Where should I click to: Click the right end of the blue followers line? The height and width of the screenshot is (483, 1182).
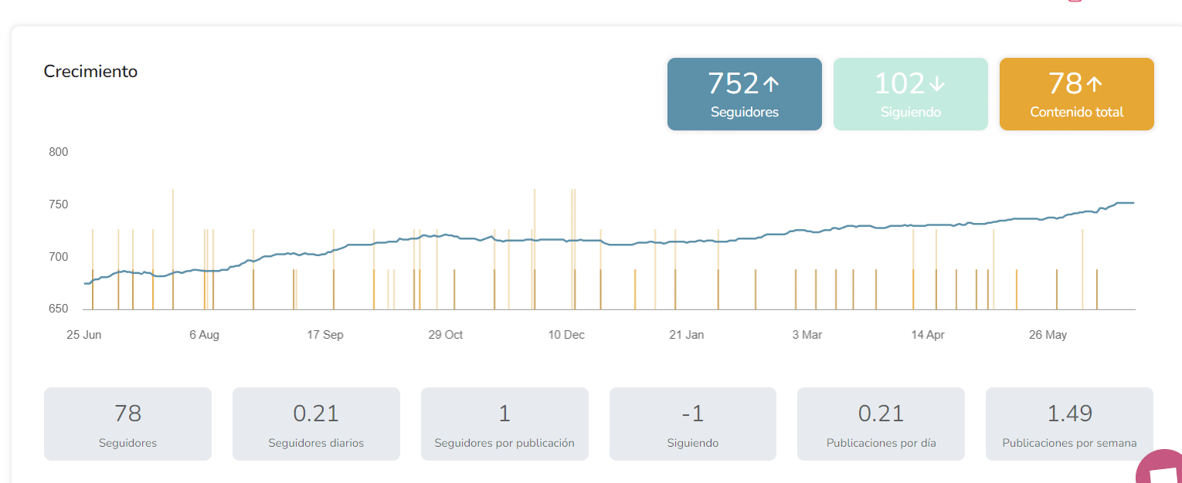click(x=1133, y=203)
